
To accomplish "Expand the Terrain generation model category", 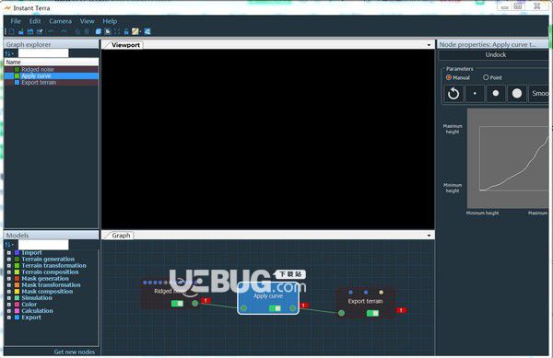I will [9, 260].
